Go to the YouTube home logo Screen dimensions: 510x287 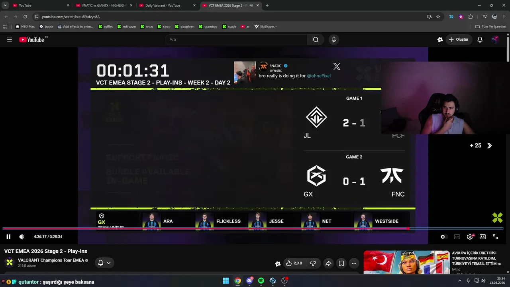(32, 39)
